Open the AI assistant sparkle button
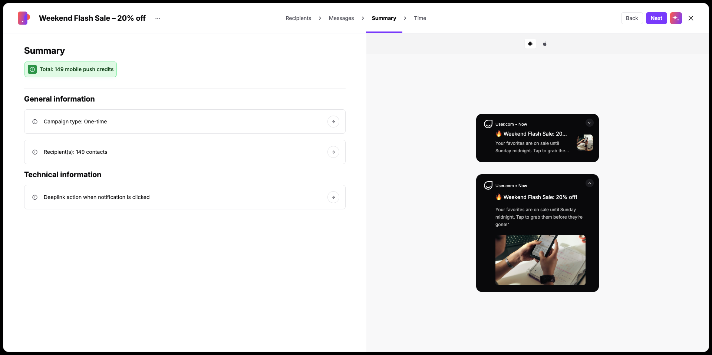The height and width of the screenshot is (355, 712). click(676, 18)
